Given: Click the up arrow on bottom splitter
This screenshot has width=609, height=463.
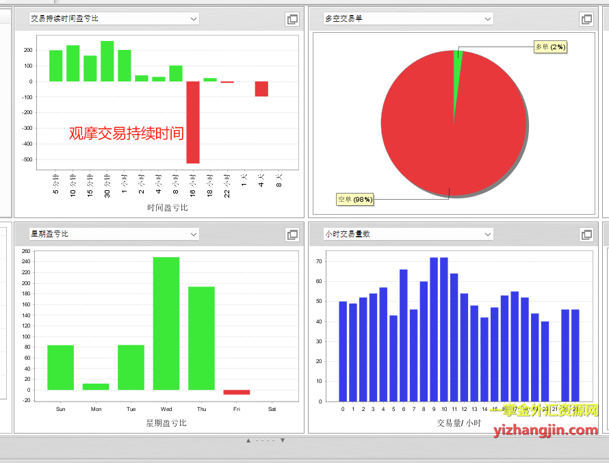Looking at the screenshot, I should pyautogui.click(x=248, y=440).
